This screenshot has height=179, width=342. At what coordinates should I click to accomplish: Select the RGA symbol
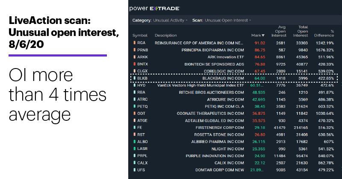[142, 43]
